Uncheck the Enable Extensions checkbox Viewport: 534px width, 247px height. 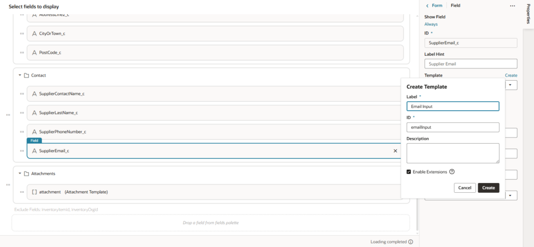(x=409, y=172)
